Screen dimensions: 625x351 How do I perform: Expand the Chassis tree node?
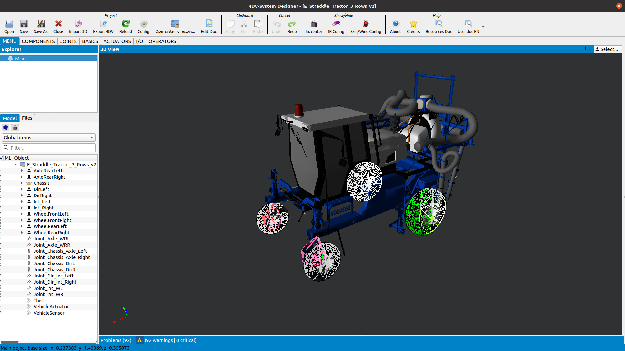(x=22, y=183)
